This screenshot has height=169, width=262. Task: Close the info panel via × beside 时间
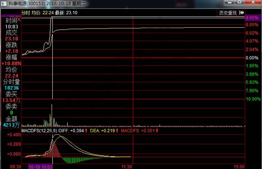(19, 20)
